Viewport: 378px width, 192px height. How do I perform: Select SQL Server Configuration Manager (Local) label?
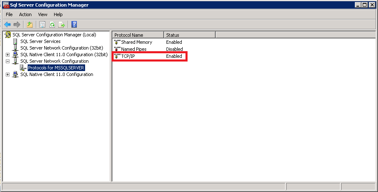(54, 35)
